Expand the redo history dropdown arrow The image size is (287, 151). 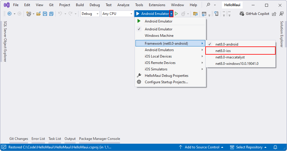point(75,14)
